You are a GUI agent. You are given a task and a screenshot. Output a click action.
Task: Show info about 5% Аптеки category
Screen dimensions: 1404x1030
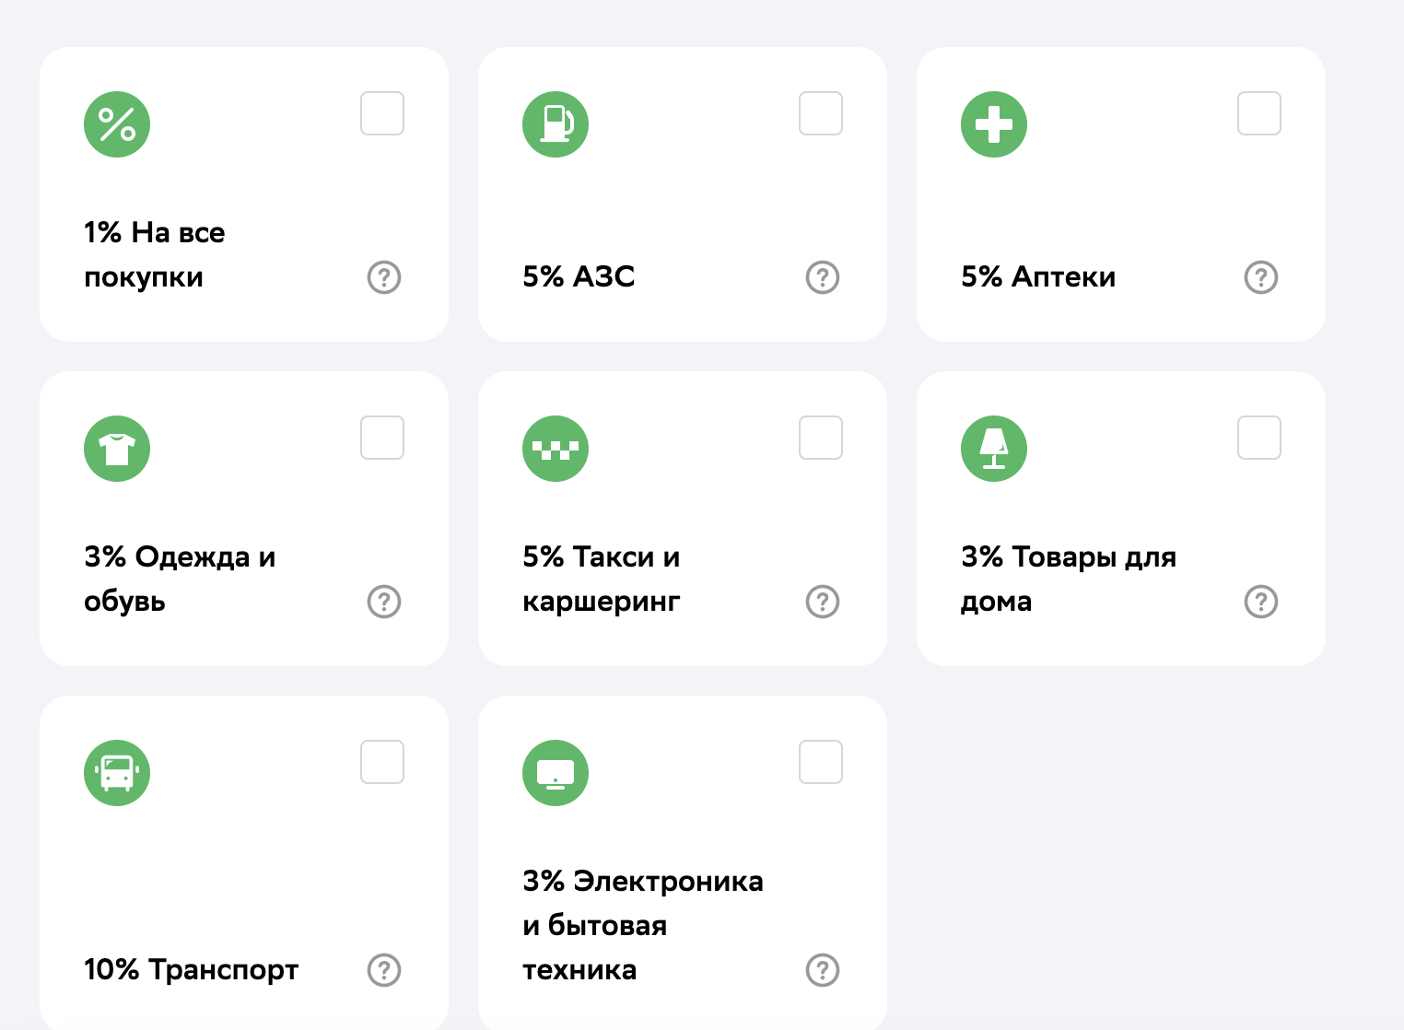click(x=1261, y=277)
